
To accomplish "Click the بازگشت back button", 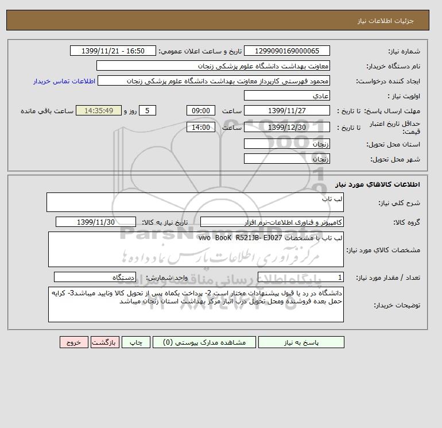I will click(x=105, y=342).
